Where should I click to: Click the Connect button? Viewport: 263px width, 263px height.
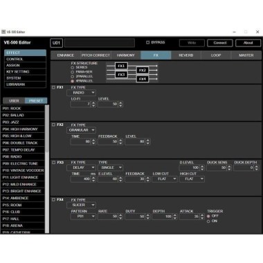click(x=220, y=43)
